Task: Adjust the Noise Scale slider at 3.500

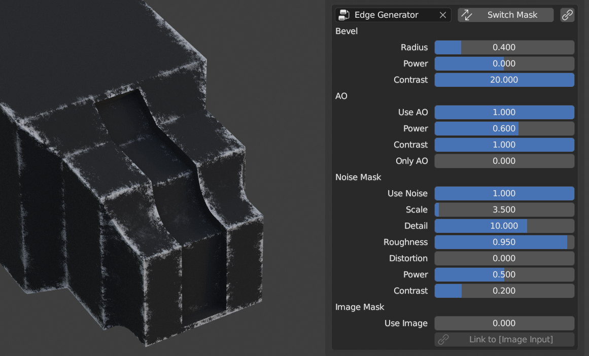Action: (x=504, y=209)
